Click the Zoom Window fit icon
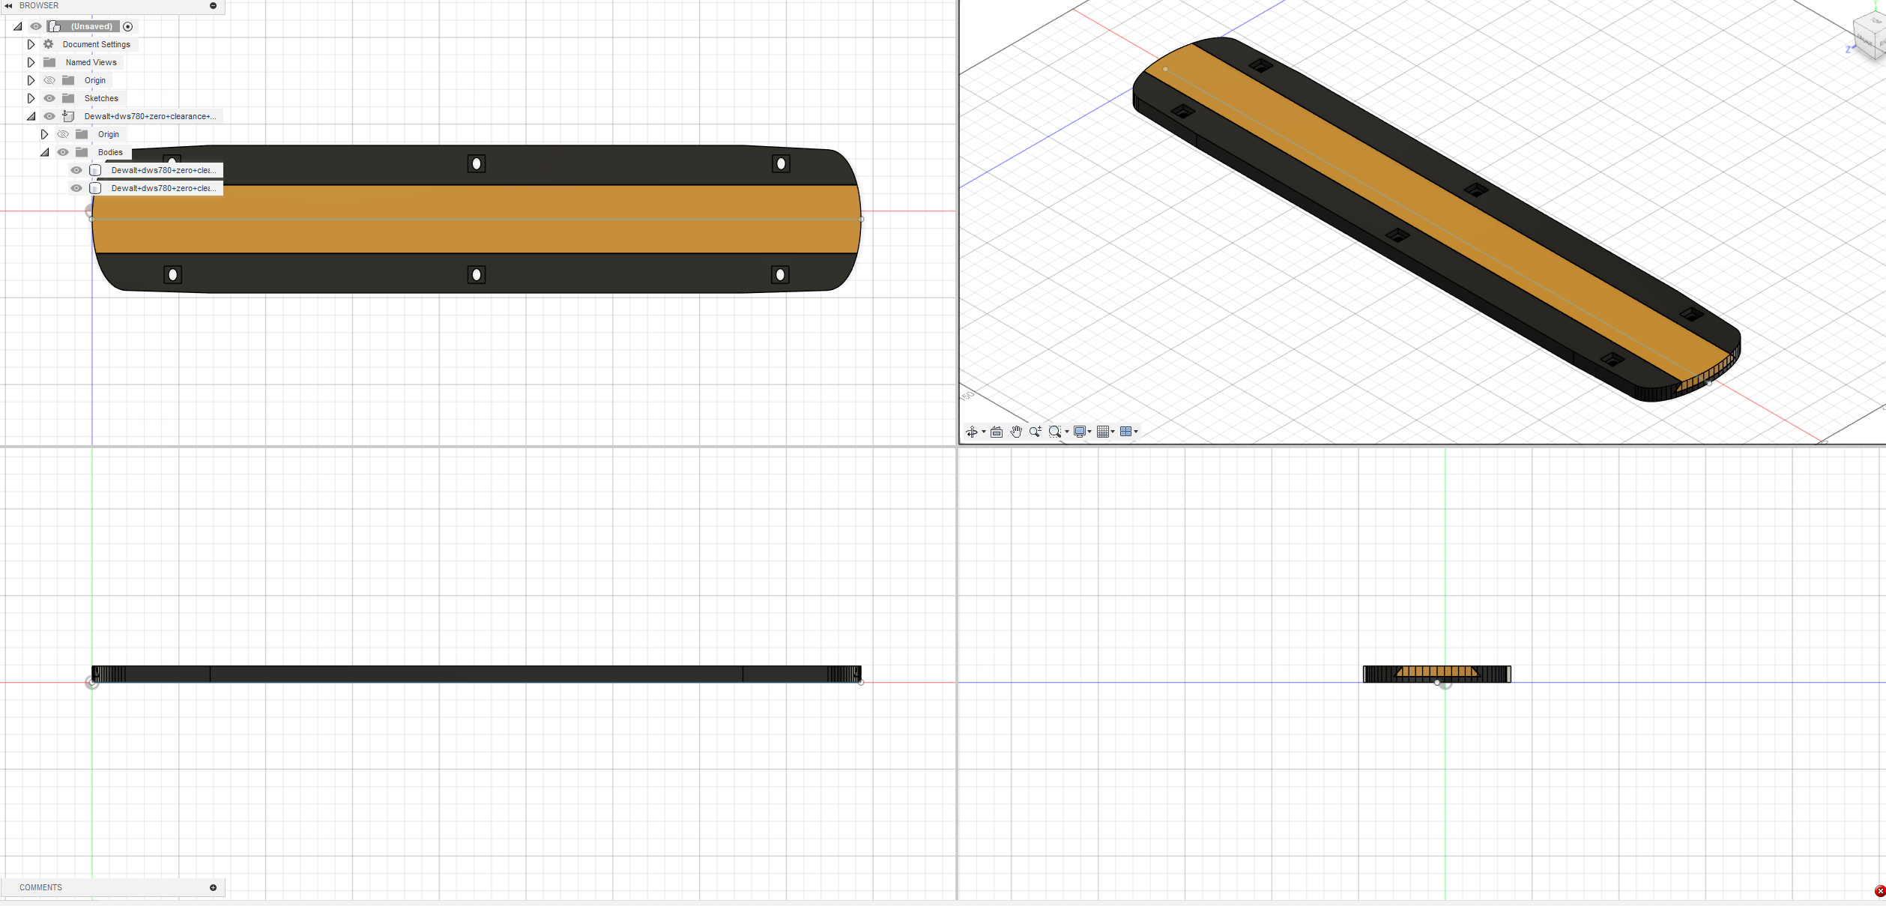This screenshot has height=906, width=1886. [1055, 432]
